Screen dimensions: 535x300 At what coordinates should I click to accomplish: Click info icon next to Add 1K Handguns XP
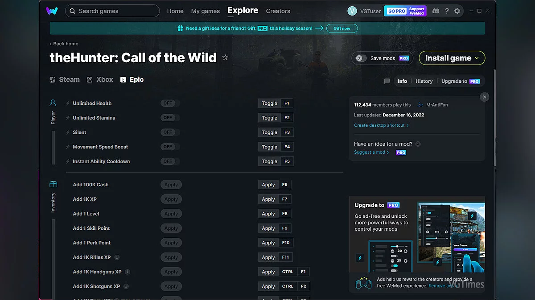(x=128, y=272)
